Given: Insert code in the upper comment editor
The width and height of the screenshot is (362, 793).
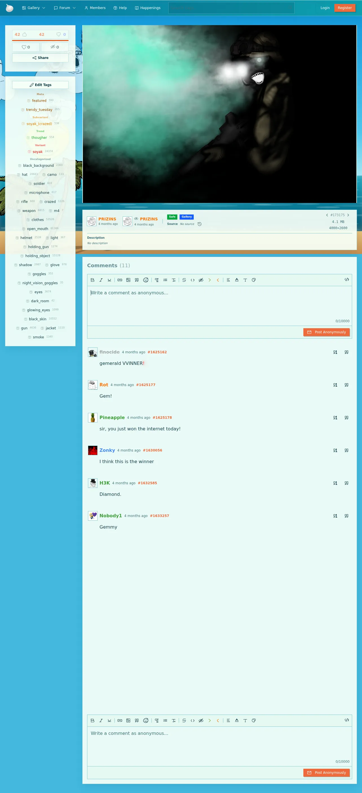Looking at the screenshot, I should click(x=193, y=280).
